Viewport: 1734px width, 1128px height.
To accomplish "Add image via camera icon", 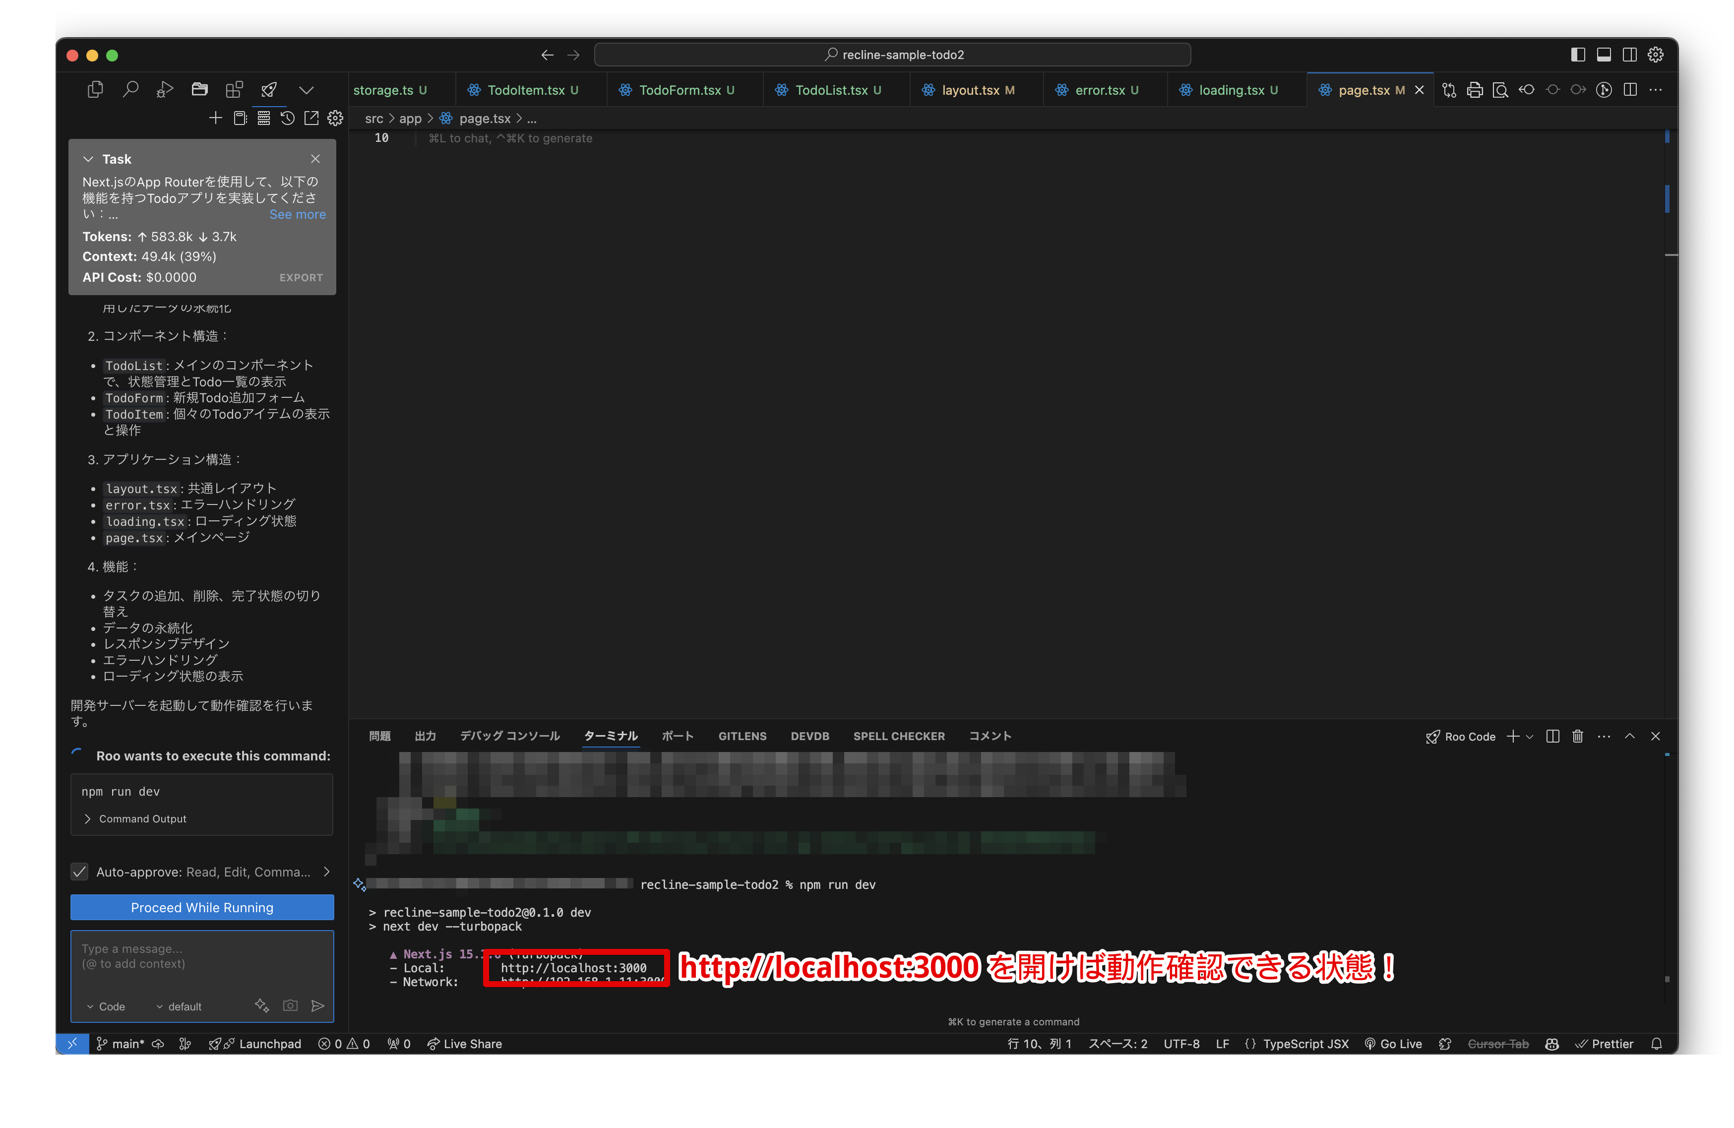I will [x=290, y=1005].
